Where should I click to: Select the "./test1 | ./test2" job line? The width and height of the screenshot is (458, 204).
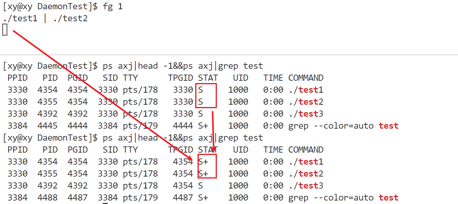45,19
